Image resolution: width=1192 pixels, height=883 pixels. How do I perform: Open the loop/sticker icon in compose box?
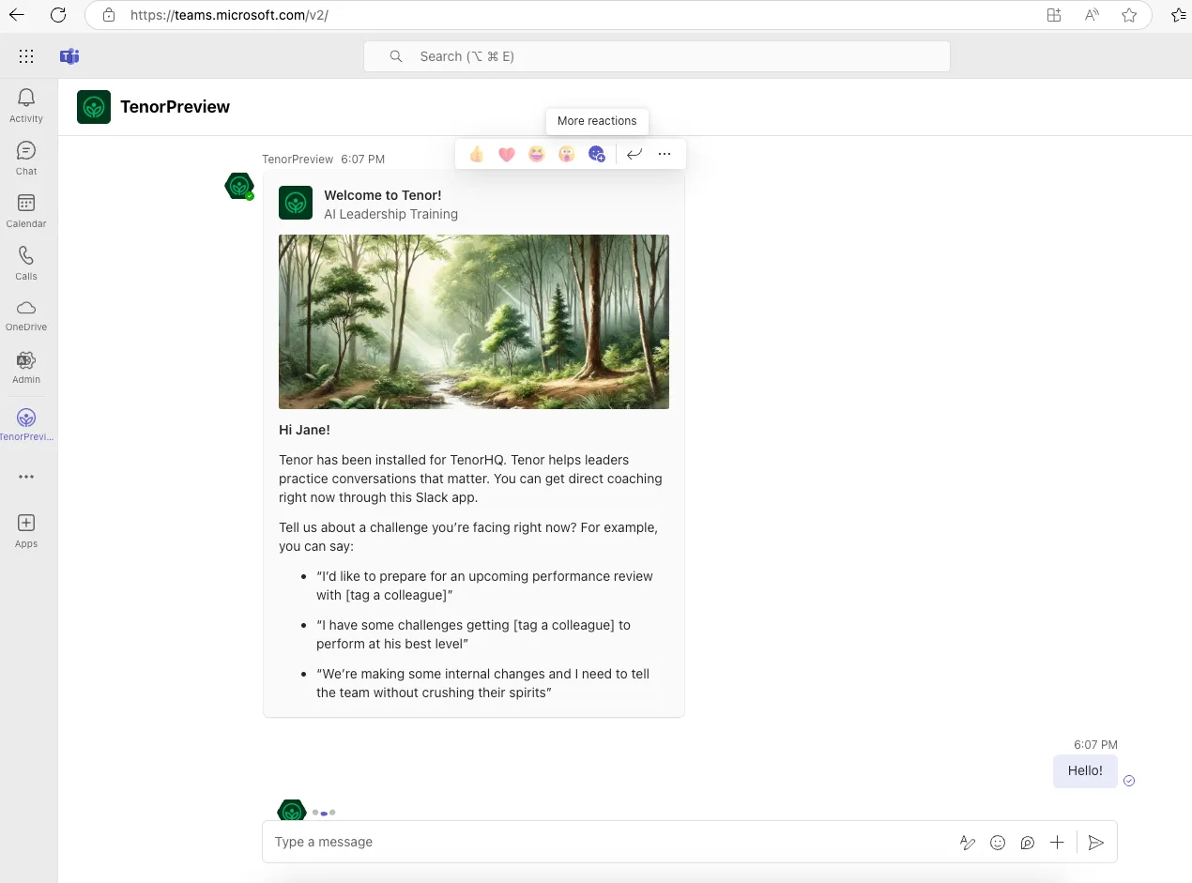tap(1028, 843)
